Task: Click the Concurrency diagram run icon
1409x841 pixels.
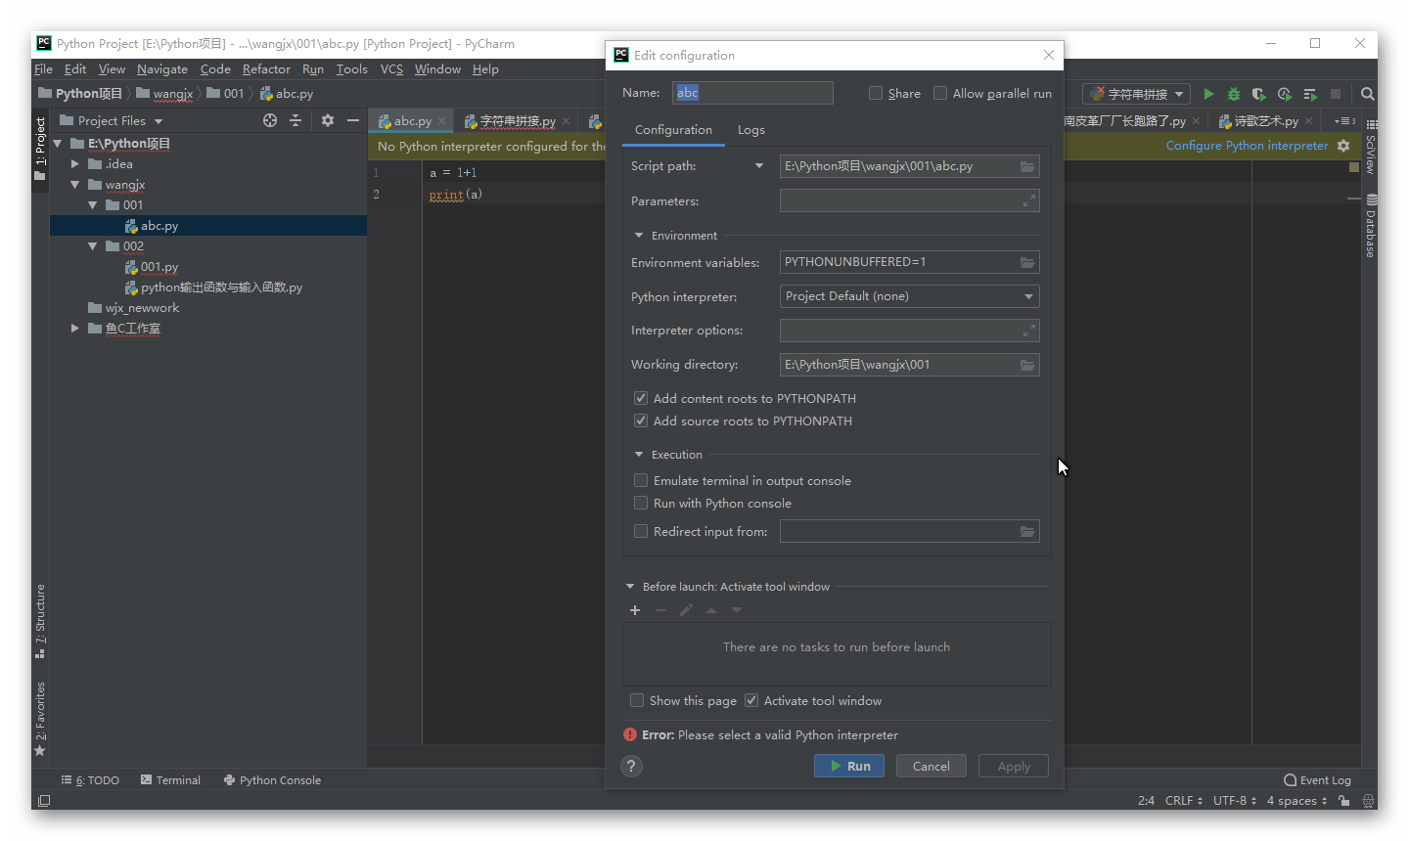Action: click(x=1310, y=94)
